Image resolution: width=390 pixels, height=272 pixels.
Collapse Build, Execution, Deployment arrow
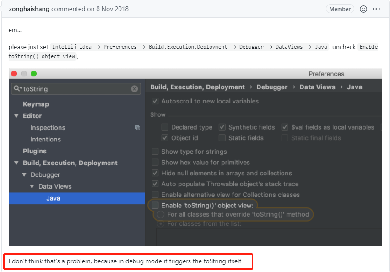[16, 163]
